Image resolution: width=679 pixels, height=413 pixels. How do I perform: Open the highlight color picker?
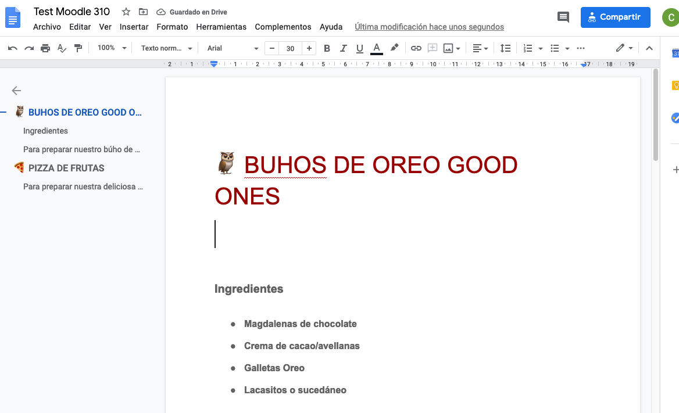tap(394, 48)
